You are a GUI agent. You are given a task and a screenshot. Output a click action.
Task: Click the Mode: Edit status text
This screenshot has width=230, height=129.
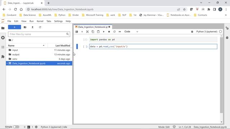(x=164, y=127)
